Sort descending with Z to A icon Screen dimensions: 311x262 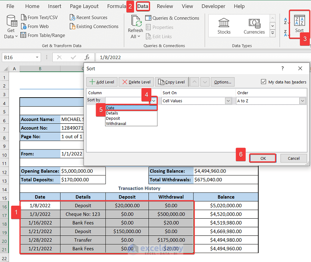[286, 33]
